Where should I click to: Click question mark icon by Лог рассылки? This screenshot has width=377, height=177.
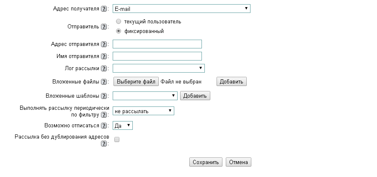point(104,68)
